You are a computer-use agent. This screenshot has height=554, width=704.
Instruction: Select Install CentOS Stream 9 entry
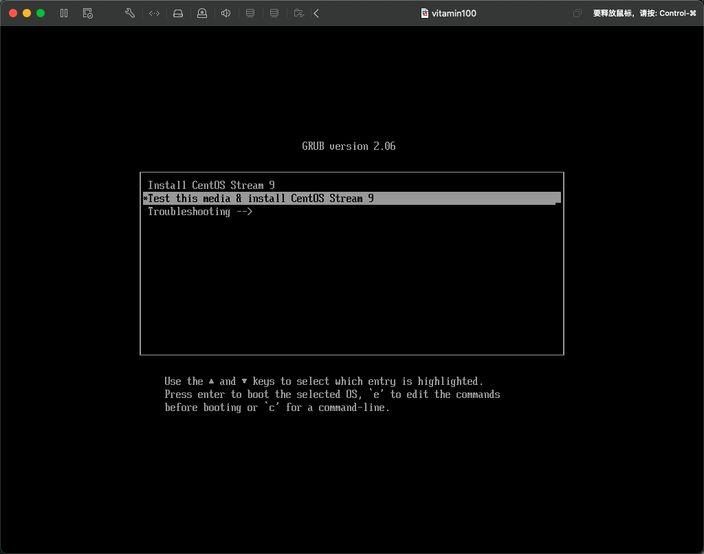pyautogui.click(x=212, y=186)
